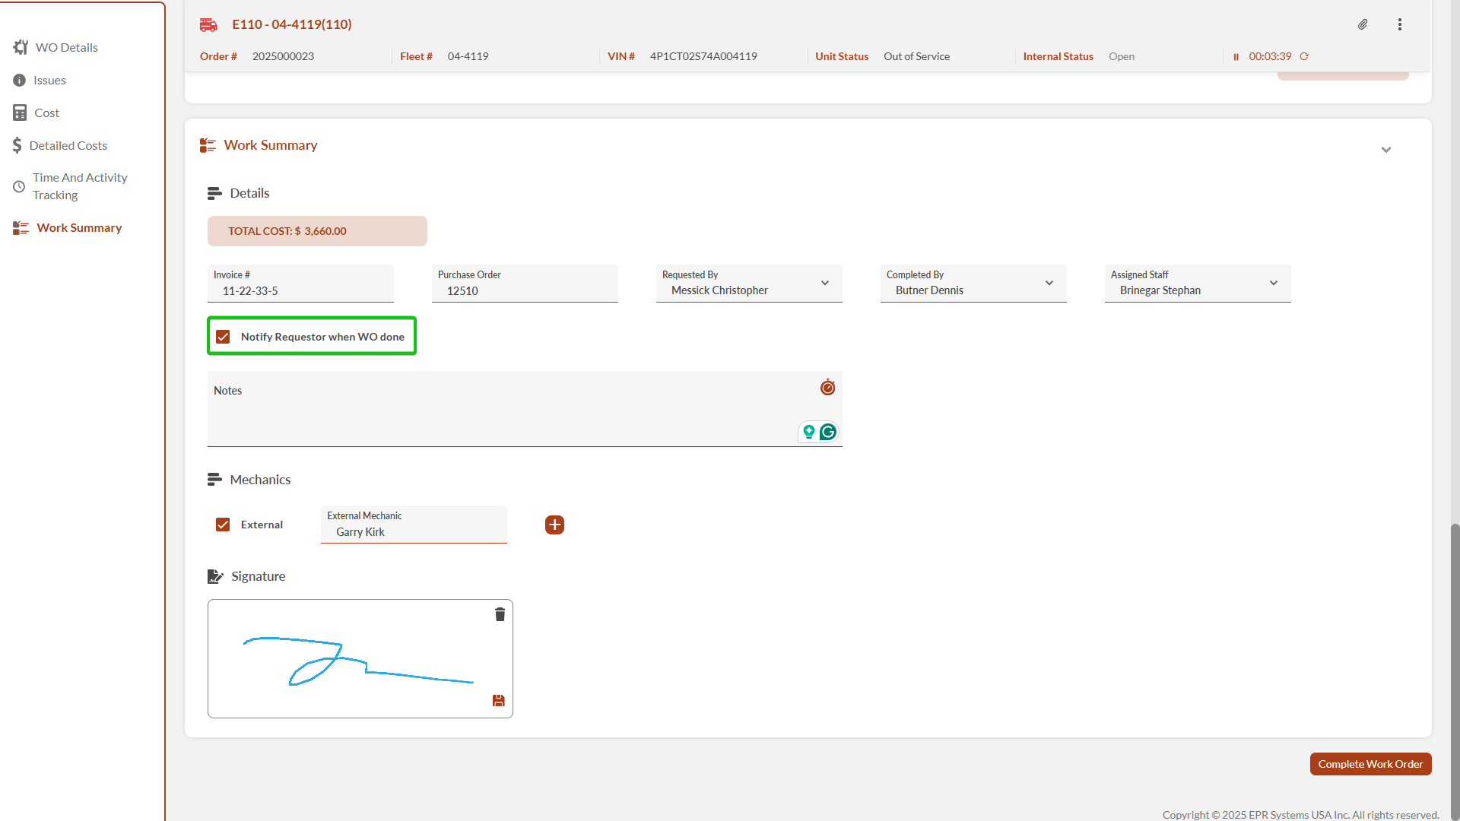The width and height of the screenshot is (1460, 821).
Task: Open the three-dot more options menu
Action: point(1399,24)
